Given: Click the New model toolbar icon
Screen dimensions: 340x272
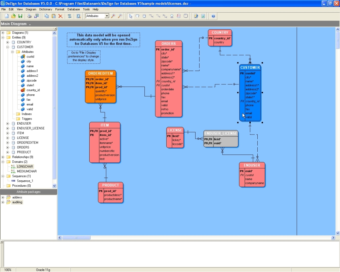Looking at the screenshot, I should [7, 16].
